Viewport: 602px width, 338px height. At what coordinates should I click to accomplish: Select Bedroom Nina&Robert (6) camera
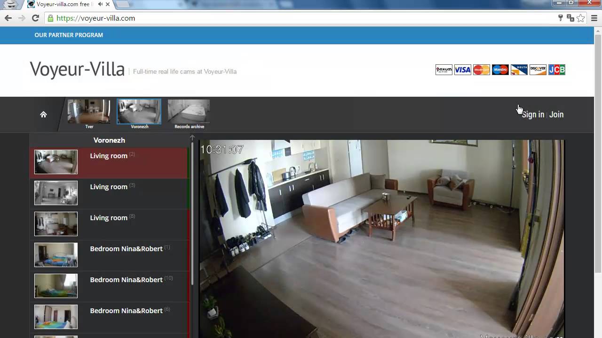click(x=109, y=317)
